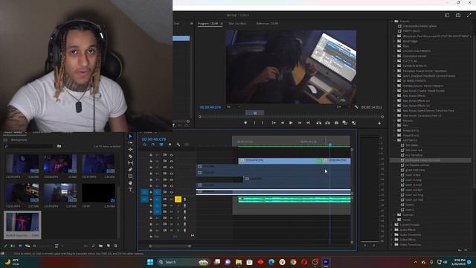Viewport: 476px width, 268px height.
Task: Toggle insert sequences as nests option
Action: click(x=144, y=144)
